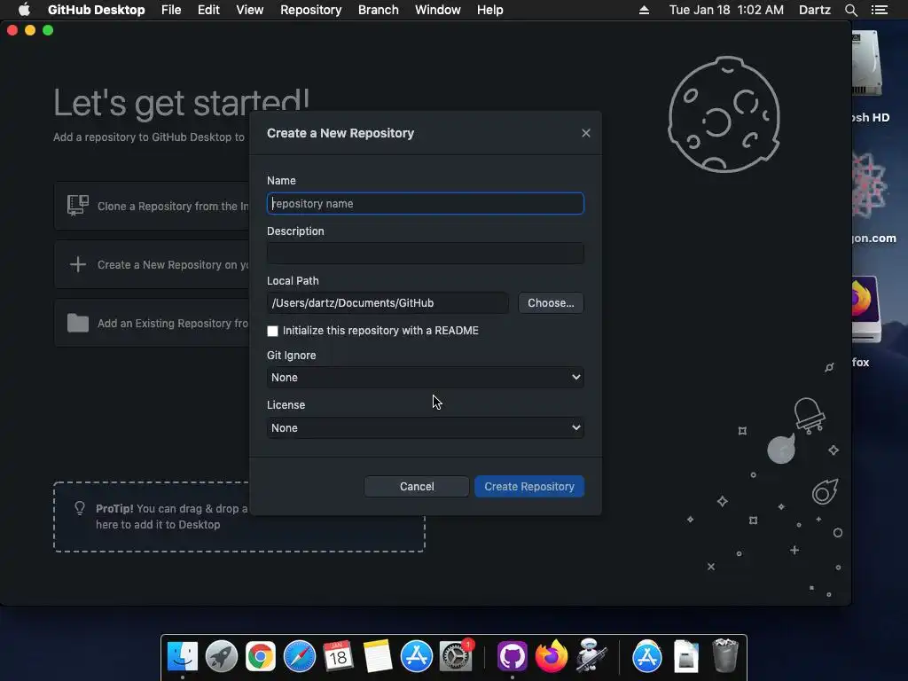Click the clone repository monitor icon

click(x=78, y=206)
